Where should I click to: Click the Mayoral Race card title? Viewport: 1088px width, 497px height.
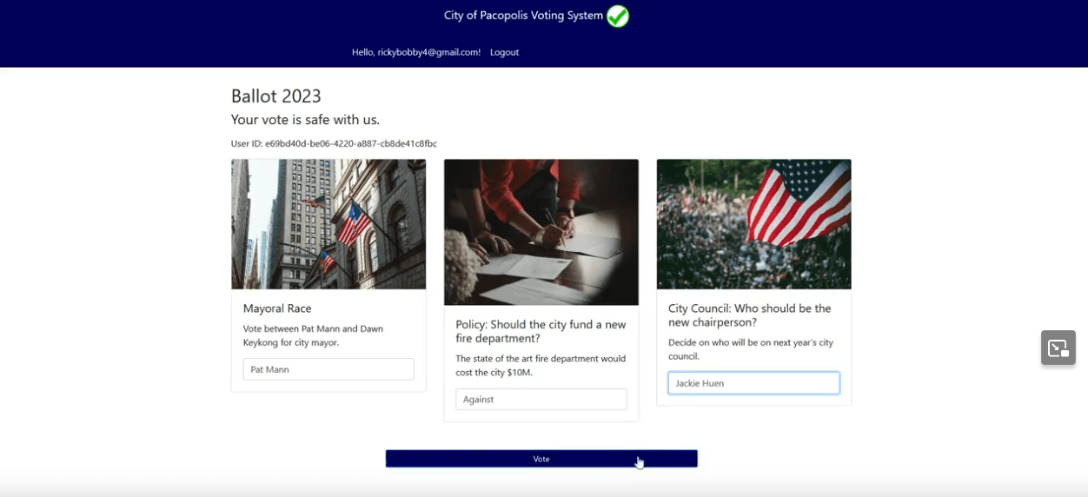(x=277, y=308)
